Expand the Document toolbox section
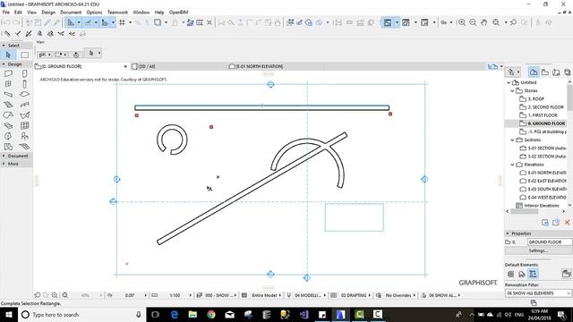Image resolution: width=573 pixels, height=322 pixels. click(4, 156)
